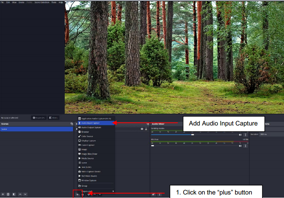284x198 pixels.
Task: Choose Application Audio Capture from the source menu
Action: coord(96,118)
